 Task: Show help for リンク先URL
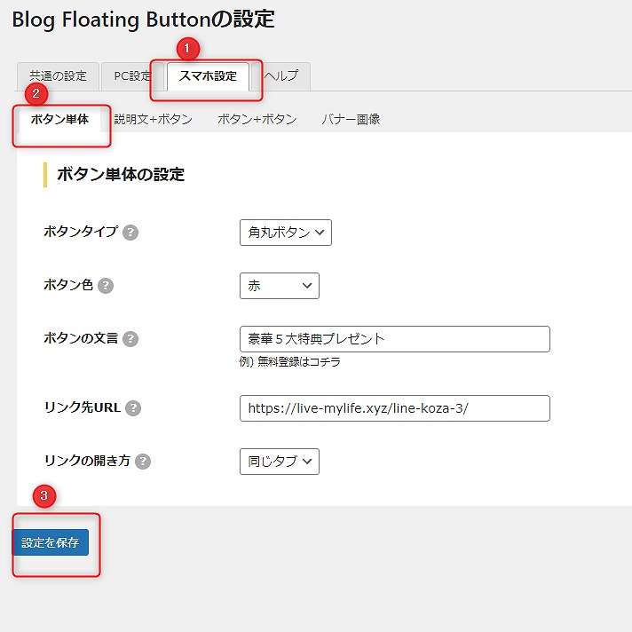pos(134,408)
